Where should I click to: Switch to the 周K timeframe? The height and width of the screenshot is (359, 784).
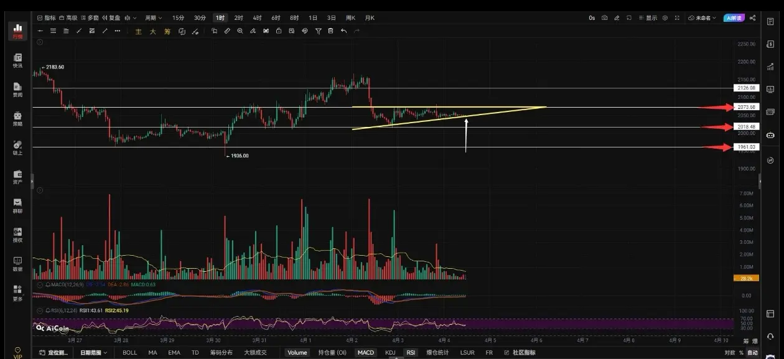point(350,18)
